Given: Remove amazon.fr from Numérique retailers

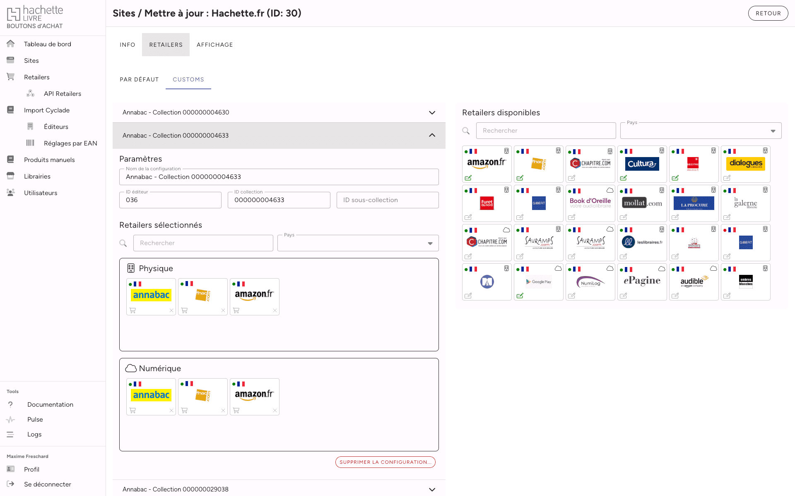Looking at the screenshot, I should [275, 410].
